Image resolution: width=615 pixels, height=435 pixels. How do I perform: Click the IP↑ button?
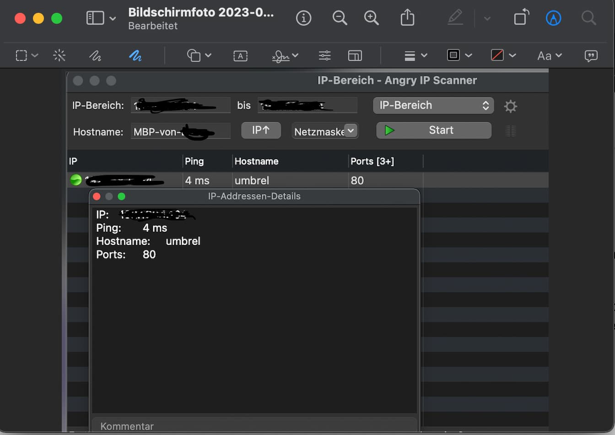(x=261, y=130)
